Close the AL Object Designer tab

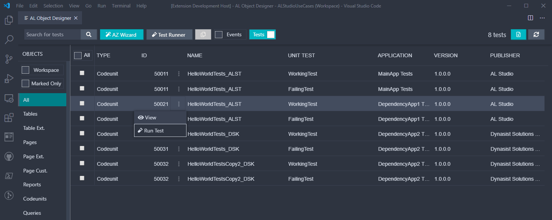pyautogui.click(x=76, y=18)
